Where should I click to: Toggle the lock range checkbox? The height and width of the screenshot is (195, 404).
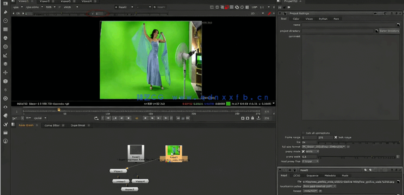(336, 138)
